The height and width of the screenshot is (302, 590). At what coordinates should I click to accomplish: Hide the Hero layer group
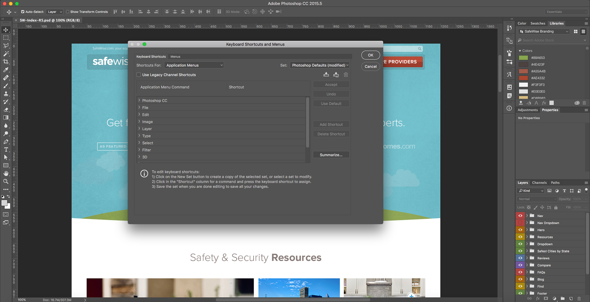point(520,230)
